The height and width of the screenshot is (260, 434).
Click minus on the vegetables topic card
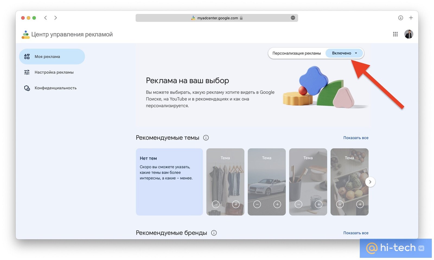(340, 204)
